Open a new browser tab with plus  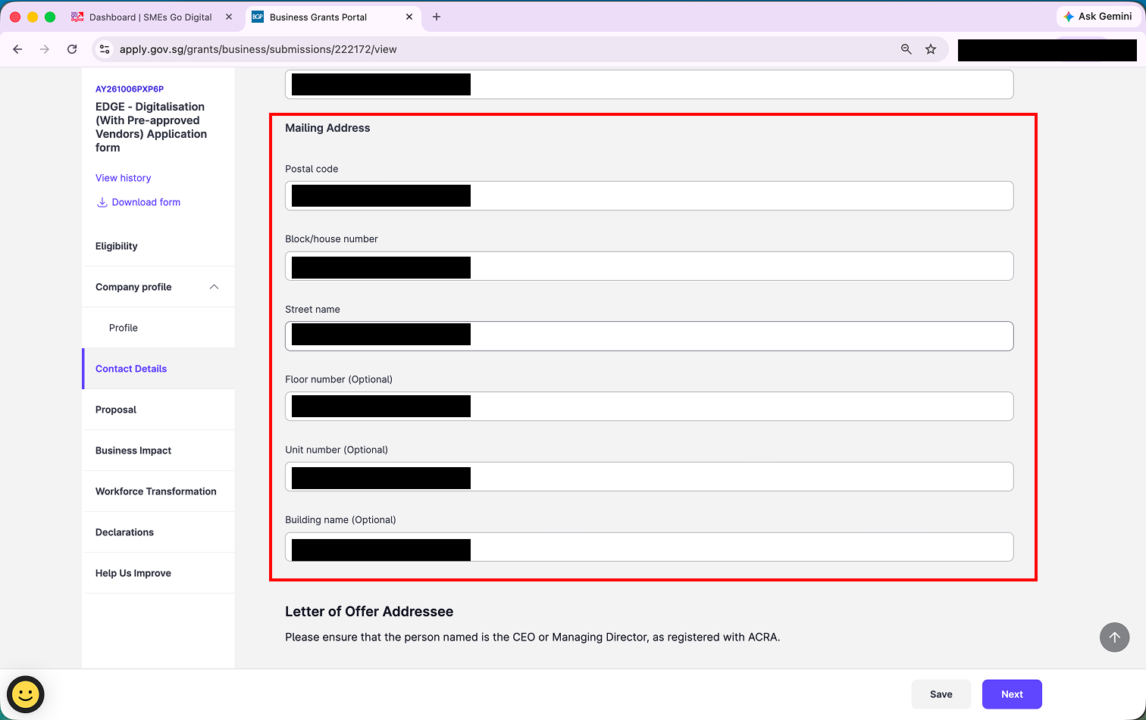[437, 17]
